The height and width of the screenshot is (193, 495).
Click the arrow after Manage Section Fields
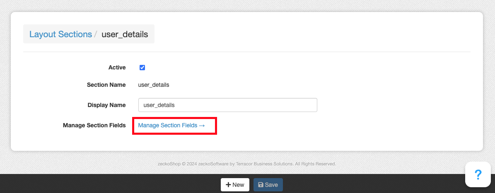[202, 125]
